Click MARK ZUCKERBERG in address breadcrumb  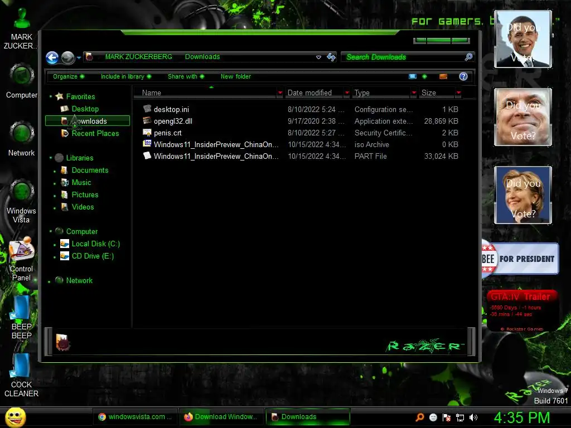click(139, 57)
